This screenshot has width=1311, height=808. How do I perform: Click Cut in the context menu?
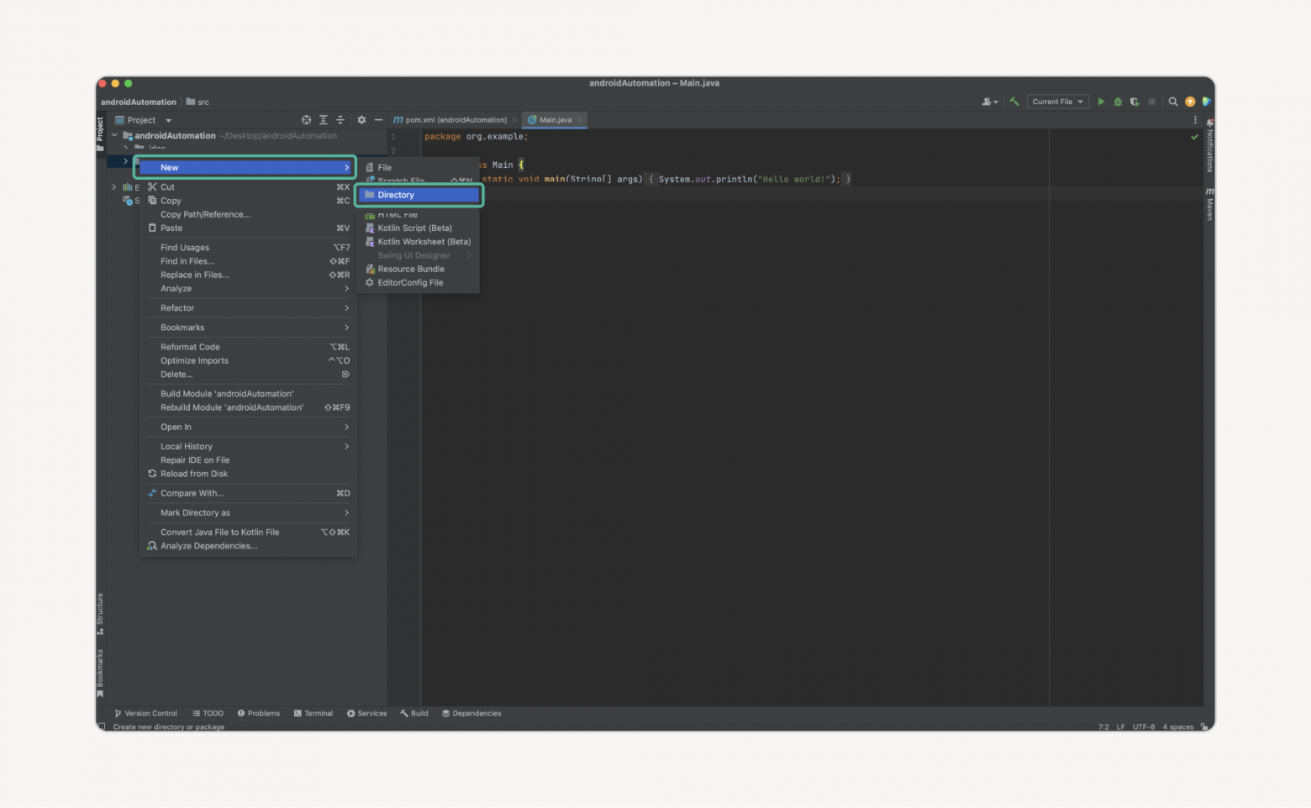point(248,187)
